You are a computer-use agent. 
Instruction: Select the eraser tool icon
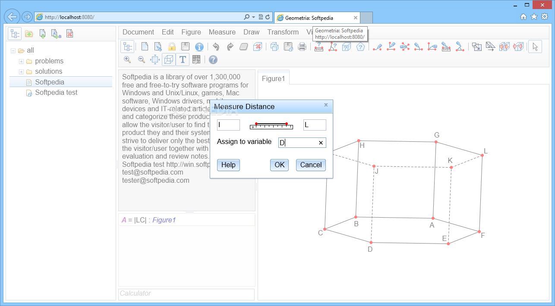point(244,47)
